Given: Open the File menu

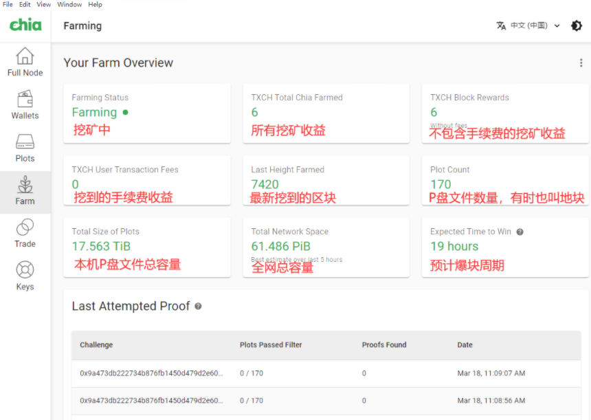Looking at the screenshot, I should (8, 4).
